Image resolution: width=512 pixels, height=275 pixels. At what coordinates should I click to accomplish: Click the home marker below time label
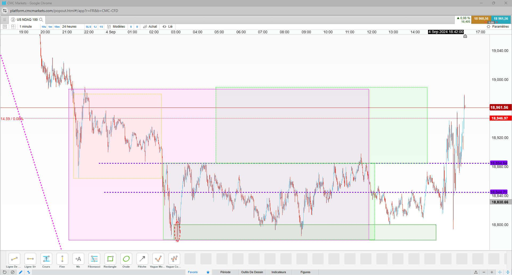(465, 36)
